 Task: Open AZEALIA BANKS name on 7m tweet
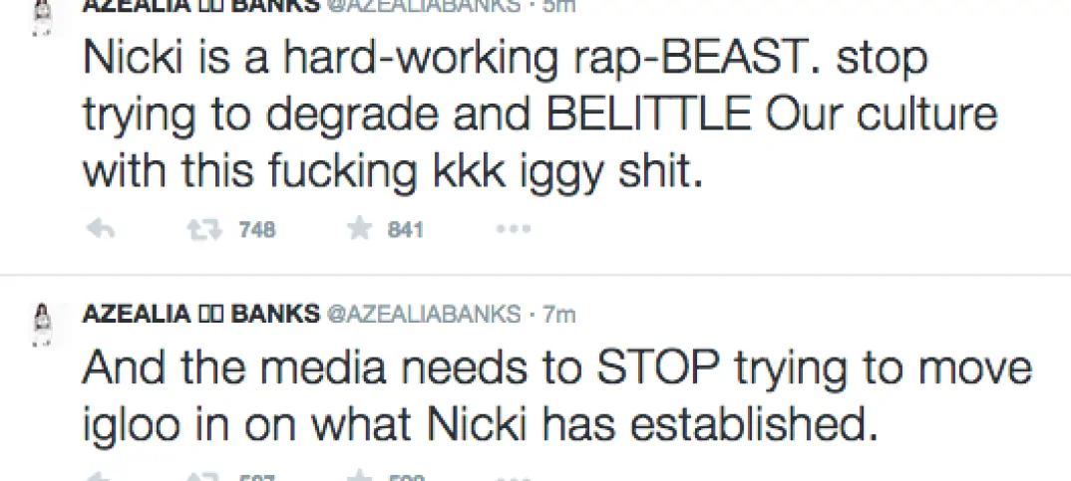pos(200,314)
